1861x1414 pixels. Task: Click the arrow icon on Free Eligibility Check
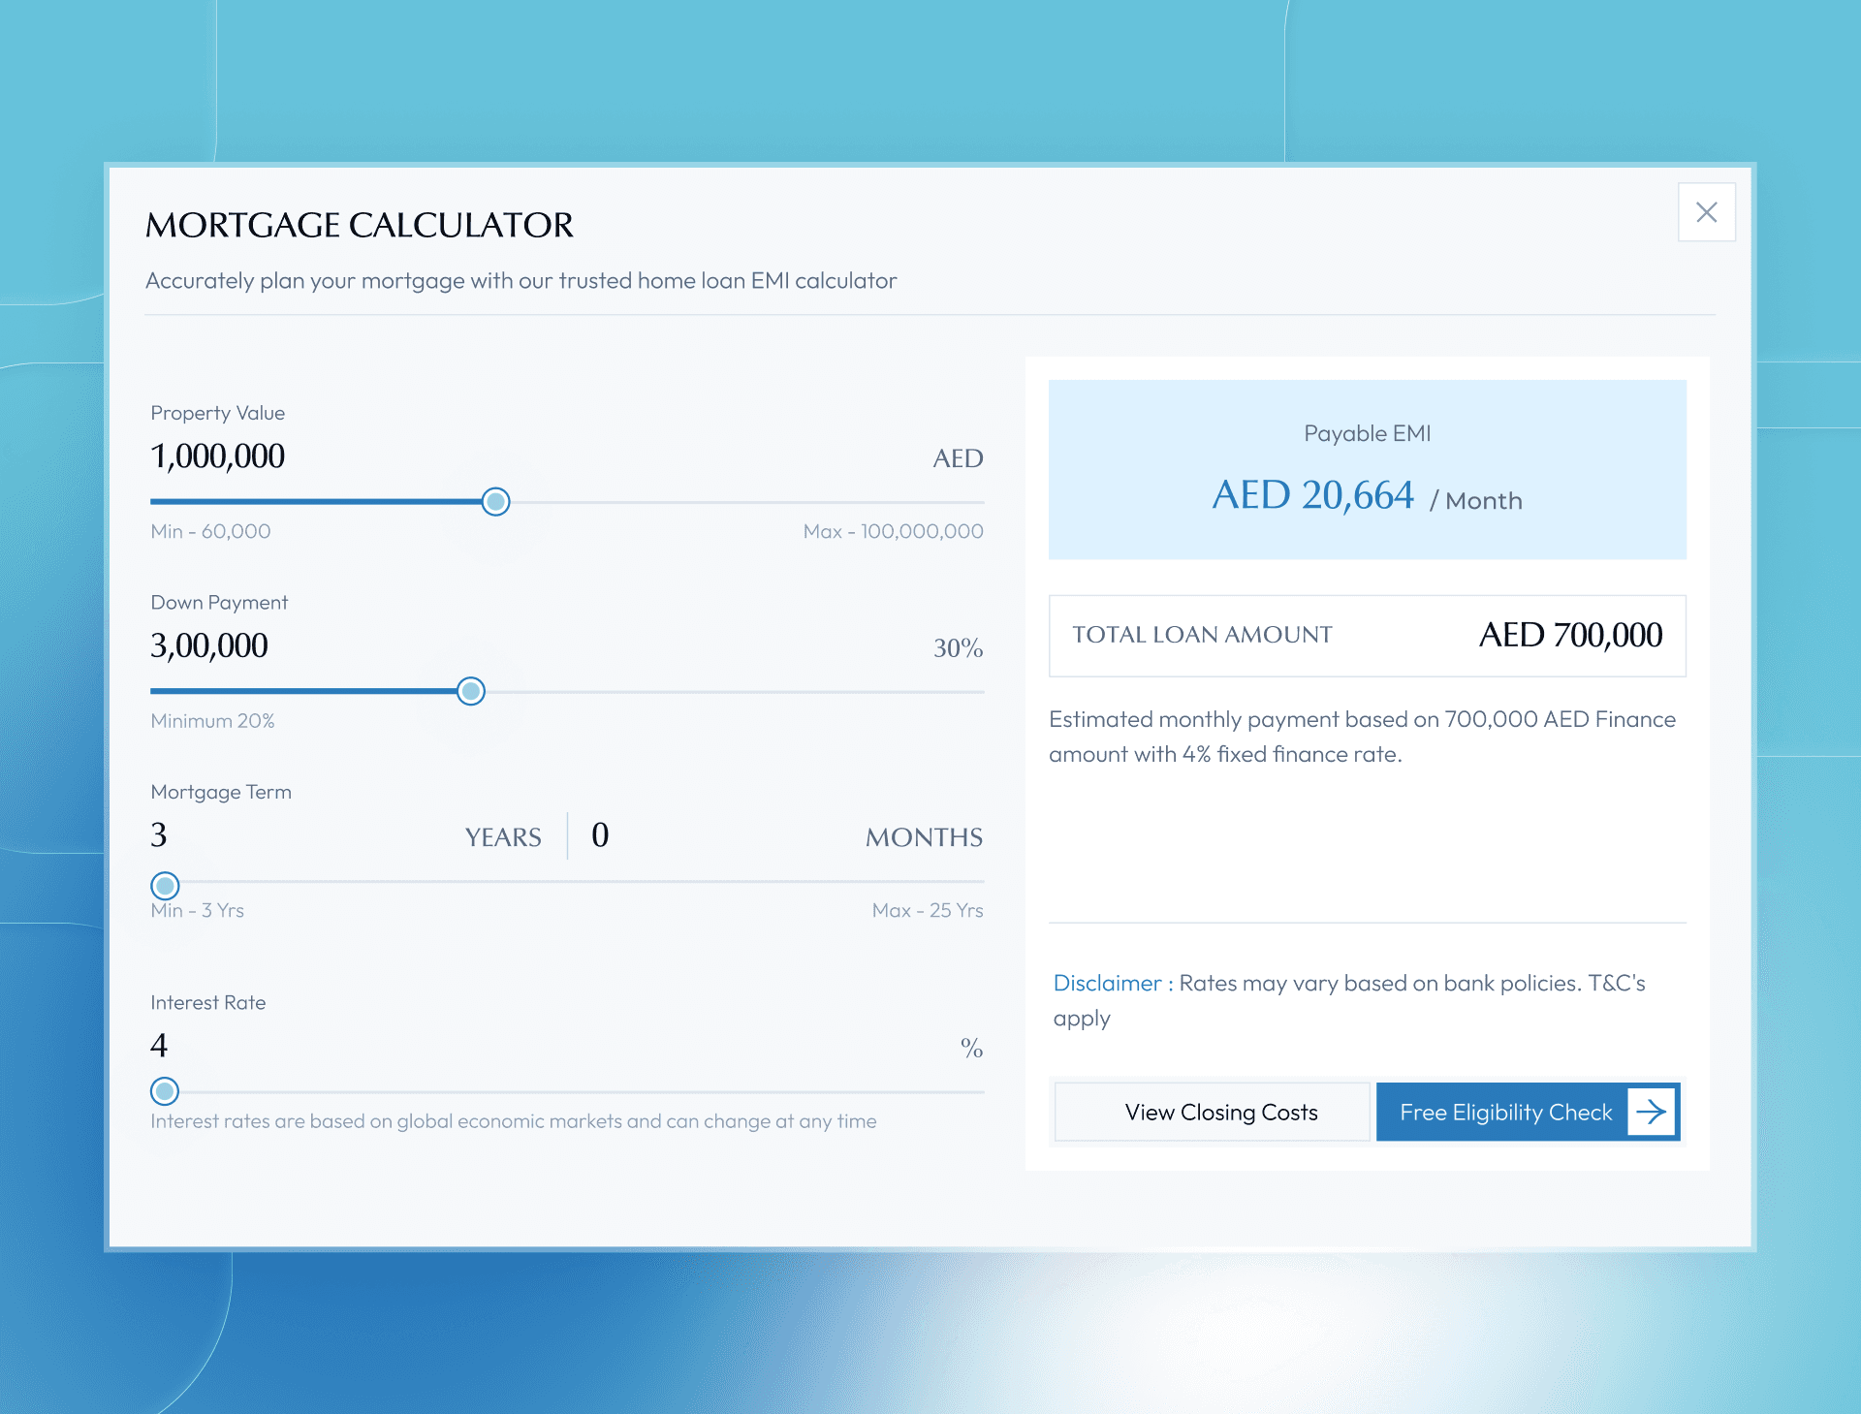1652,1112
